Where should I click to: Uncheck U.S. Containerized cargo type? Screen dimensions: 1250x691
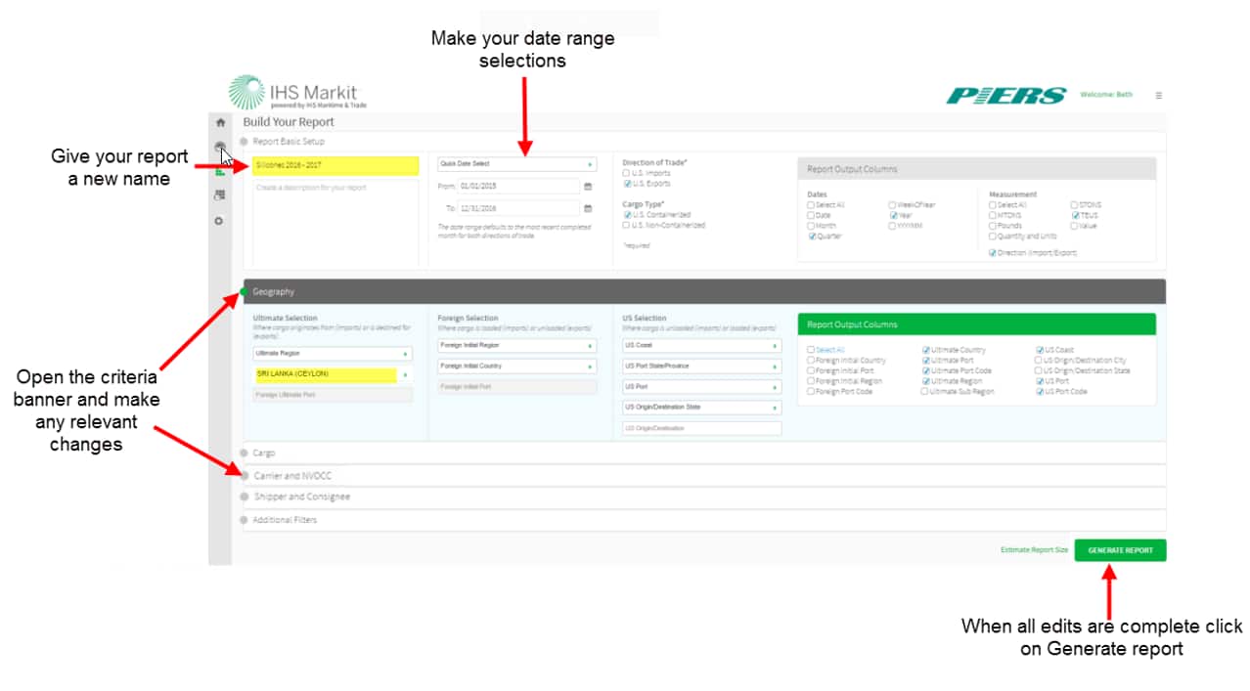coord(627,215)
